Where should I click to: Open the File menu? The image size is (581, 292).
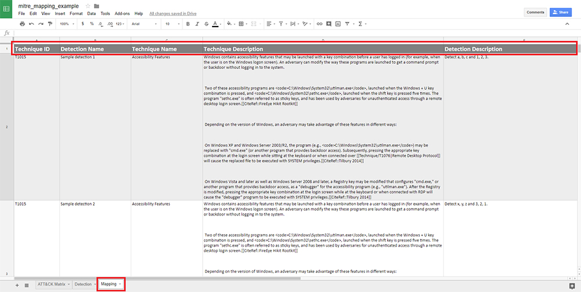pyautogui.click(x=21, y=14)
